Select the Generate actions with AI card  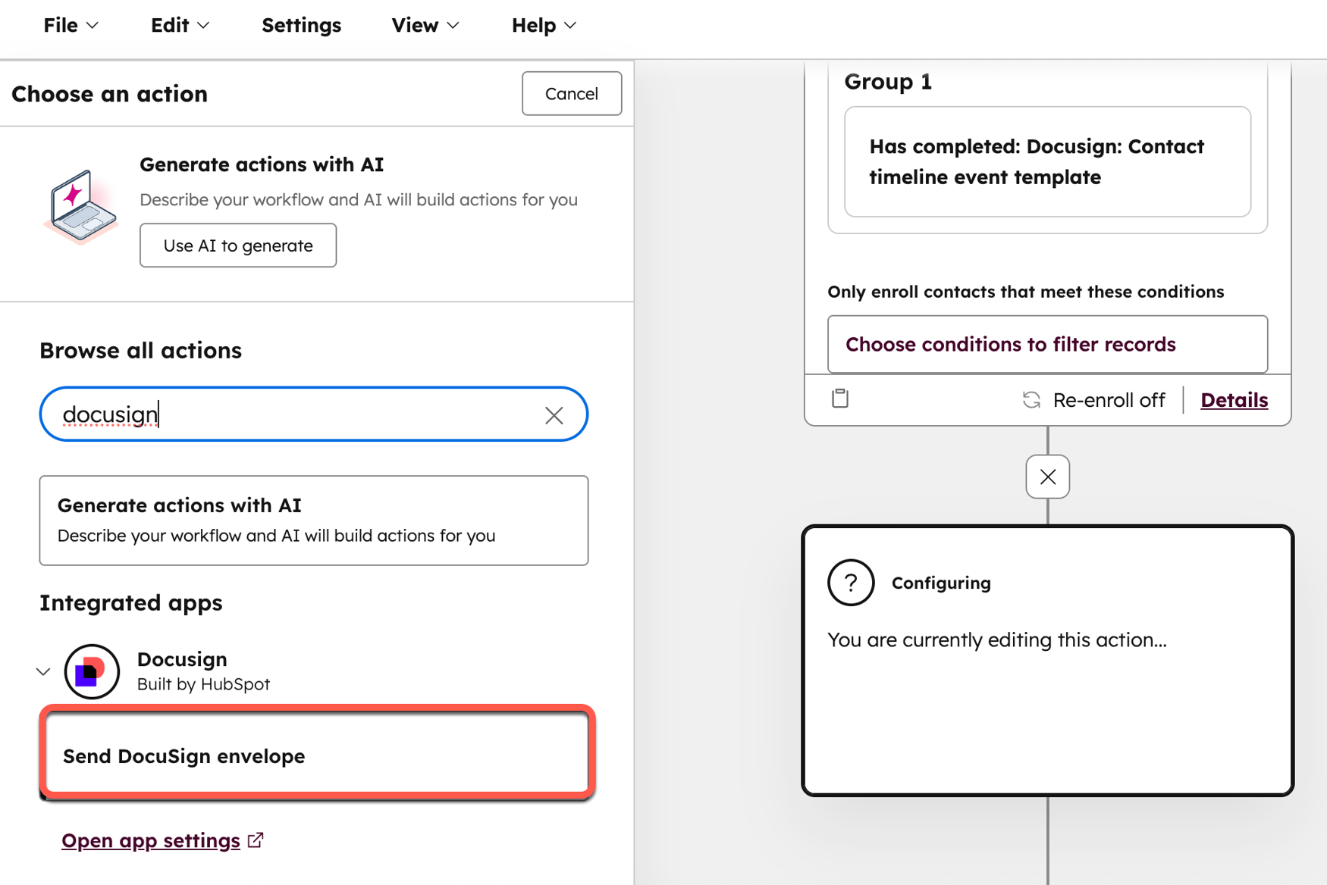pos(313,521)
